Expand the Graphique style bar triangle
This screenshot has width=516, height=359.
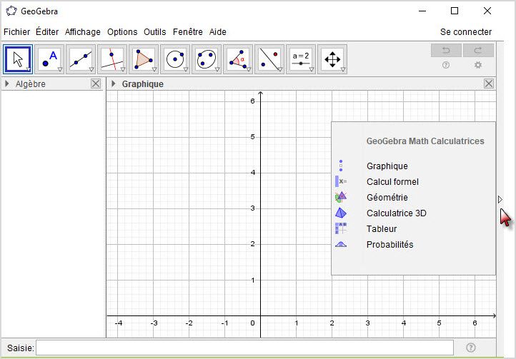[x=113, y=84]
